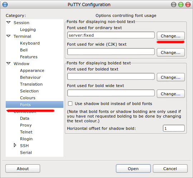Open the Bell settings category
The image size is (193, 178).
tap(24, 50)
